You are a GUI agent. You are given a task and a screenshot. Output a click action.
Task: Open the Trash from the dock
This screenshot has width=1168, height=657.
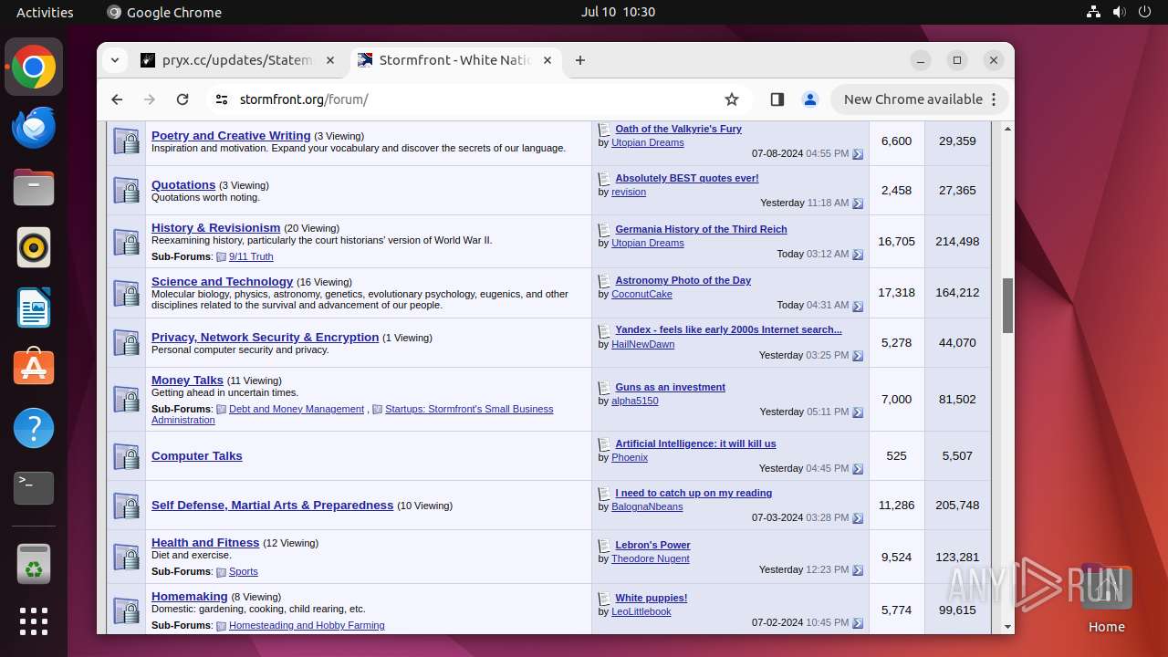[34, 564]
